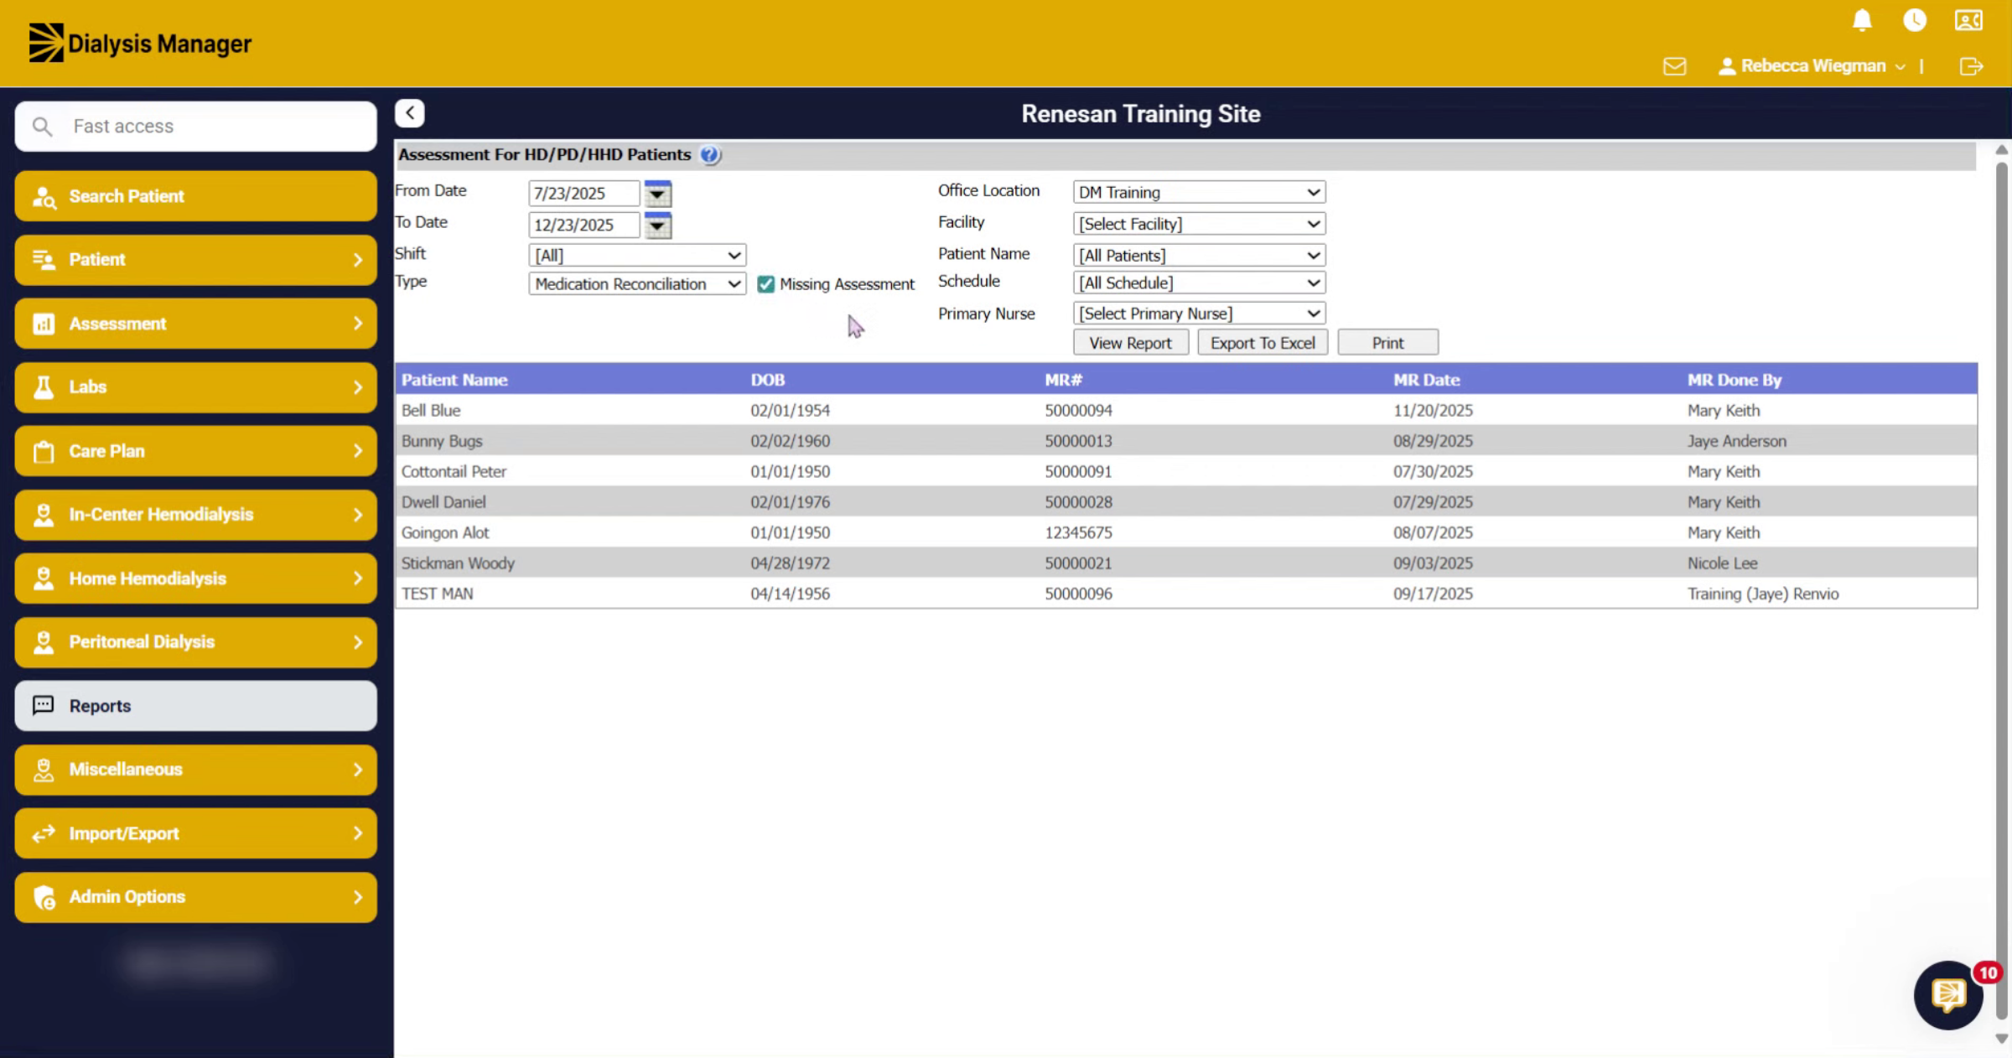Uncheck the Missing Assessment checkbox
The width and height of the screenshot is (2012, 1058).
pos(765,284)
